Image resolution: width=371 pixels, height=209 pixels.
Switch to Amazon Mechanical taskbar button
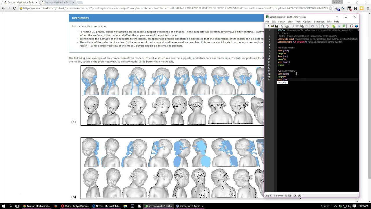coord(37,206)
